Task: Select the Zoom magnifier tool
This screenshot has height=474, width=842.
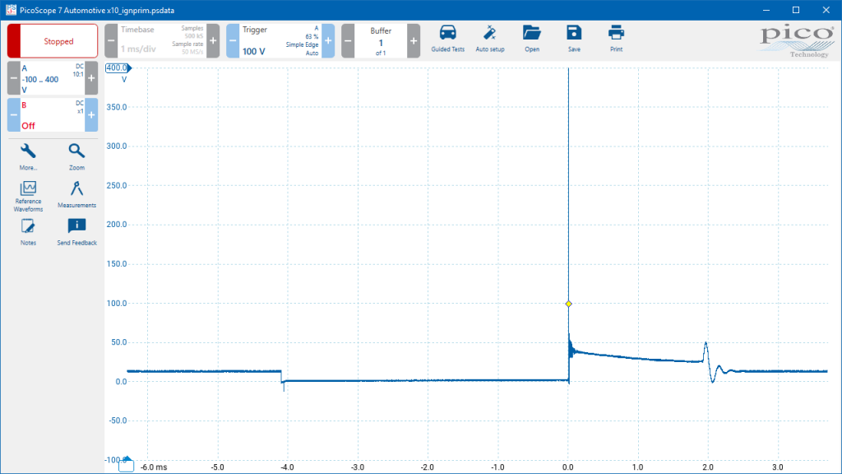Action: click(x=76, y=156)
